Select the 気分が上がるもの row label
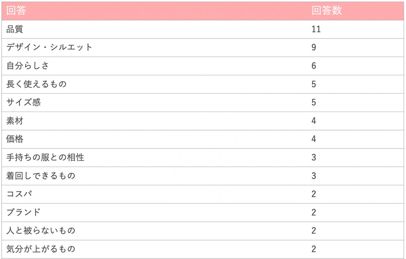 tap(41, 249)
